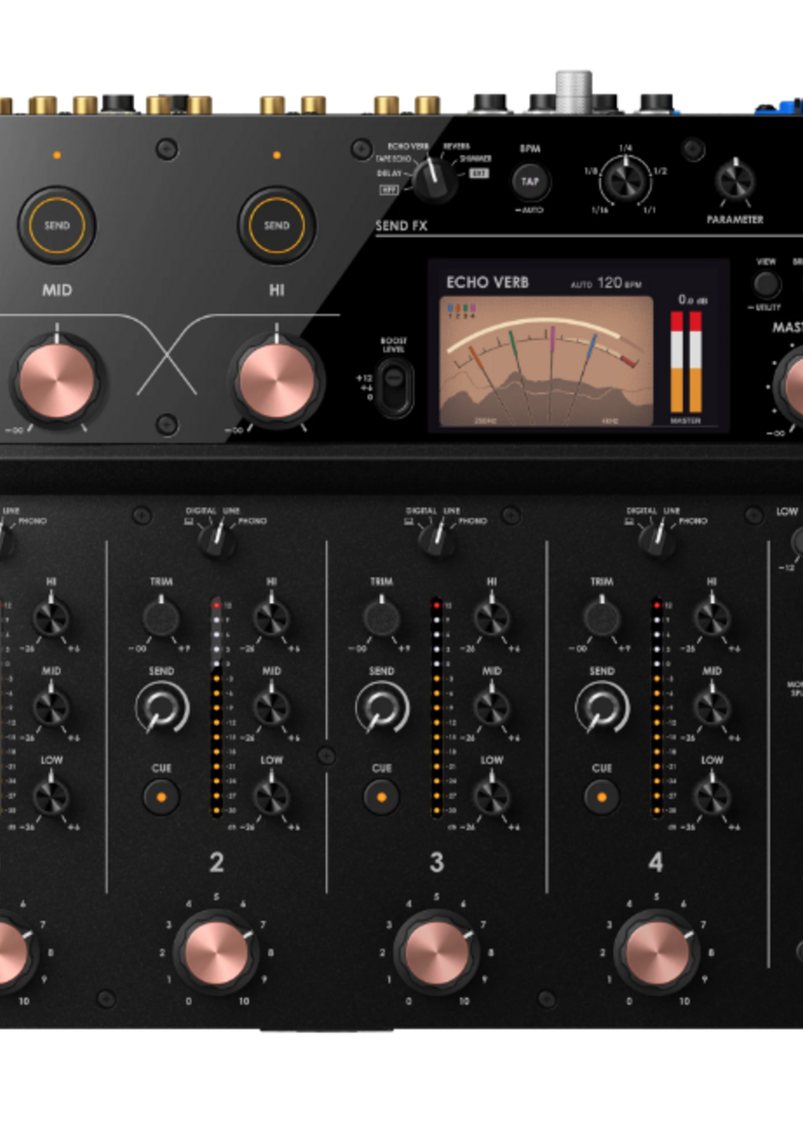Click the ECHO VERB display screen
Viewport: 803px width, 1125px height.
[578, 345]
